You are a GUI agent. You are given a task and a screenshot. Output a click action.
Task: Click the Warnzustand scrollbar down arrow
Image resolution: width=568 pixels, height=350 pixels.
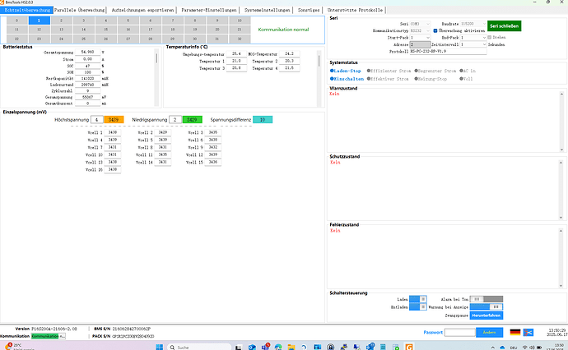[x=561, y=150]
